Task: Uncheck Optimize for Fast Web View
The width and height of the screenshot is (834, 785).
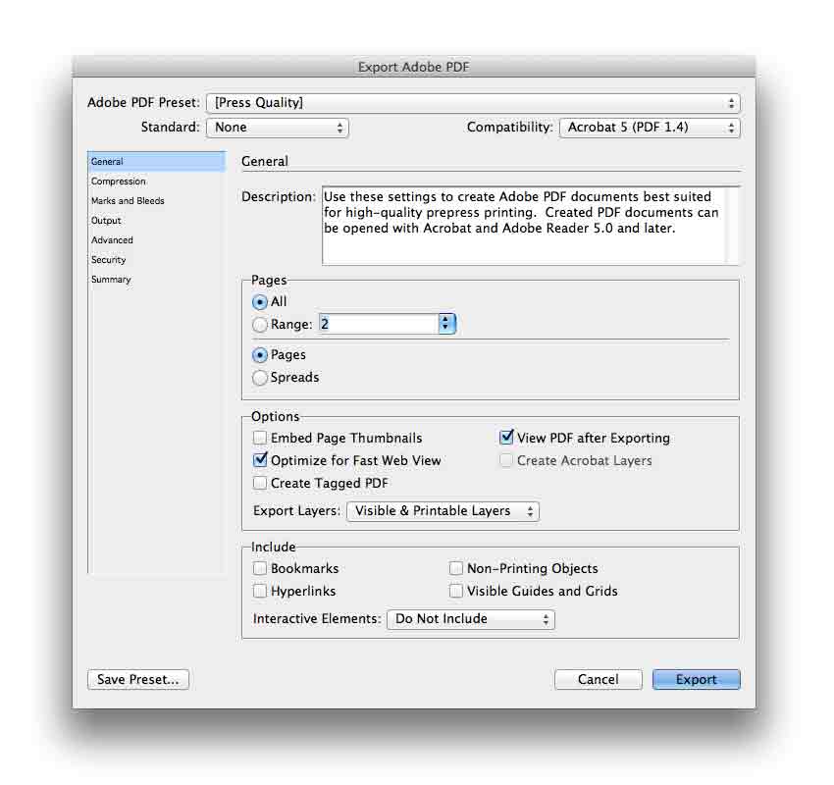Action: point(260,459)
